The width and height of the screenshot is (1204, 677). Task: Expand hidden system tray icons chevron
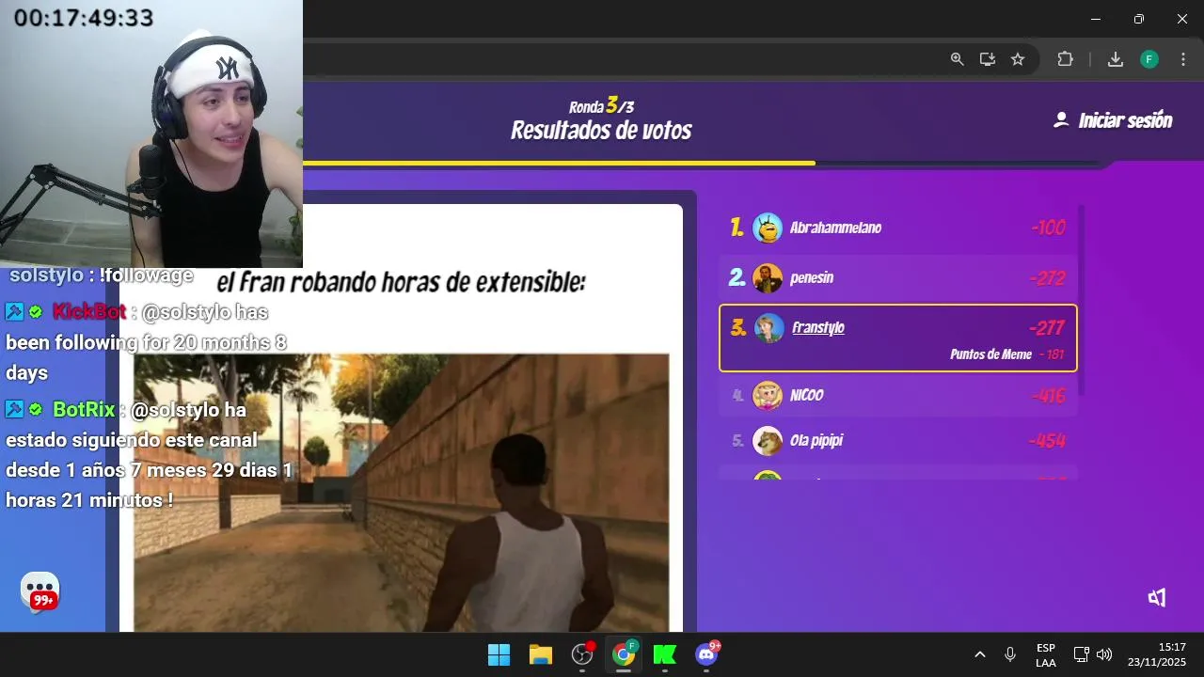coord(979,654)
